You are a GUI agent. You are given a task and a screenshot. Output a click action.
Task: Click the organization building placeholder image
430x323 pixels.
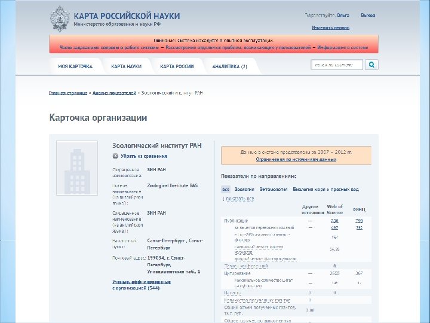(77, 168)
